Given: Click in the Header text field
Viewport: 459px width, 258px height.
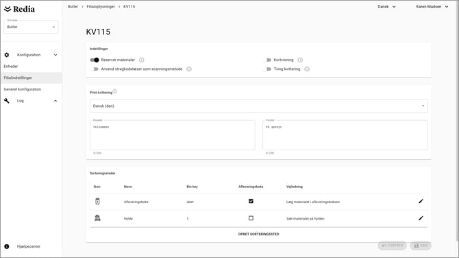Looking at the screenshot, I should coord(173,135).
